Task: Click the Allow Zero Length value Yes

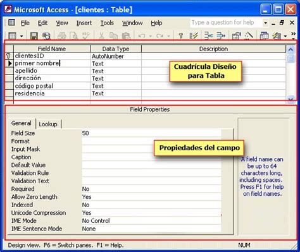Action: [x=151, y=197]
